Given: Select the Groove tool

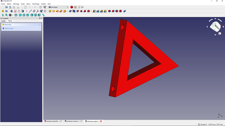Looking at the screenshot, I should point(78,11).
